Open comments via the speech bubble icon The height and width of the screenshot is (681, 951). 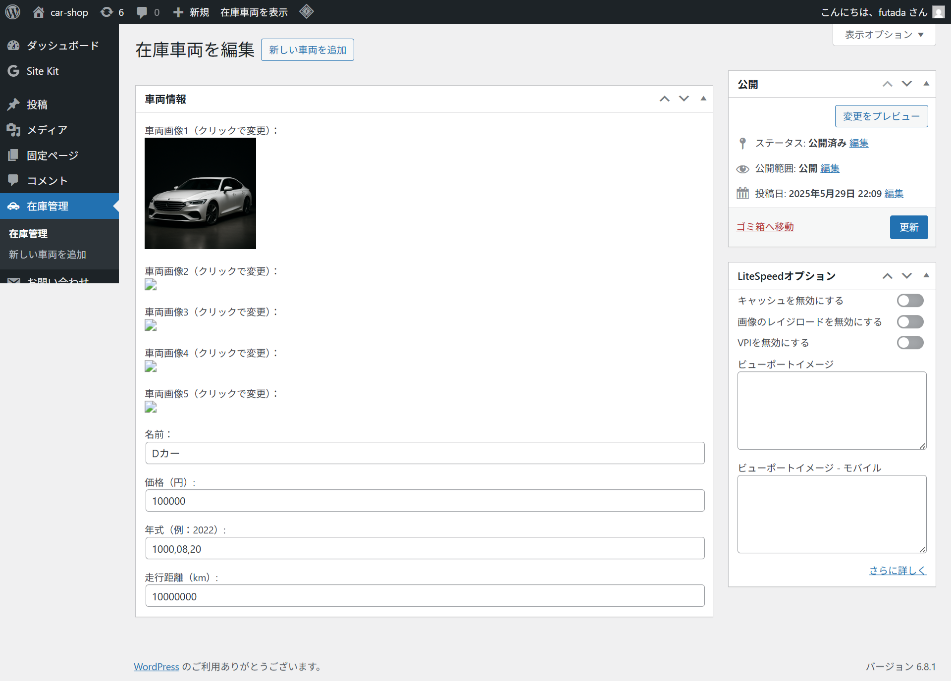point(147,12)
